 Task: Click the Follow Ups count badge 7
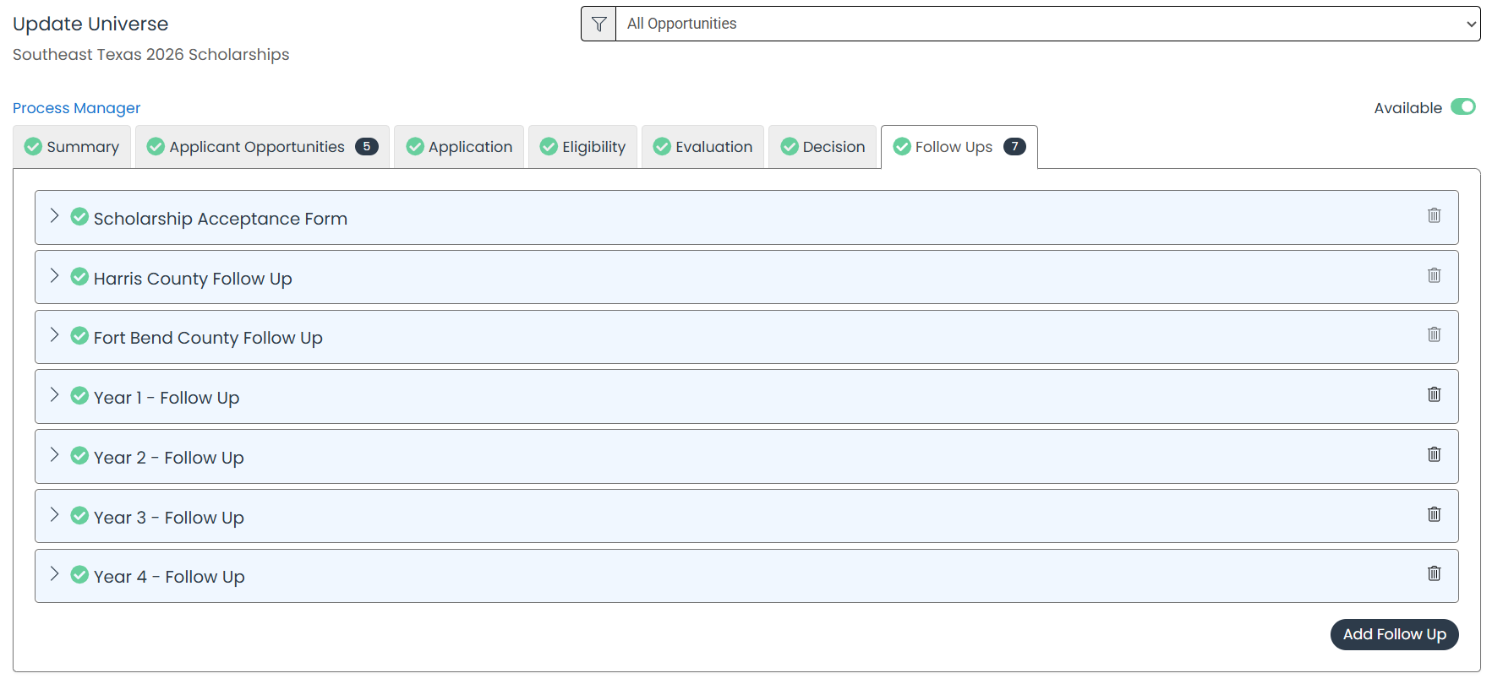tap(1014, 147)
